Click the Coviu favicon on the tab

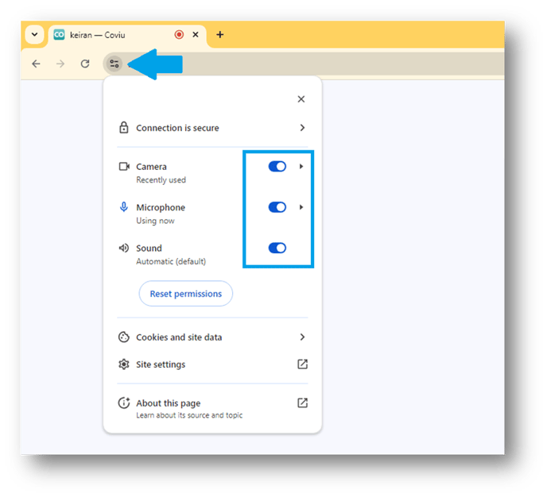pos(59,34)
